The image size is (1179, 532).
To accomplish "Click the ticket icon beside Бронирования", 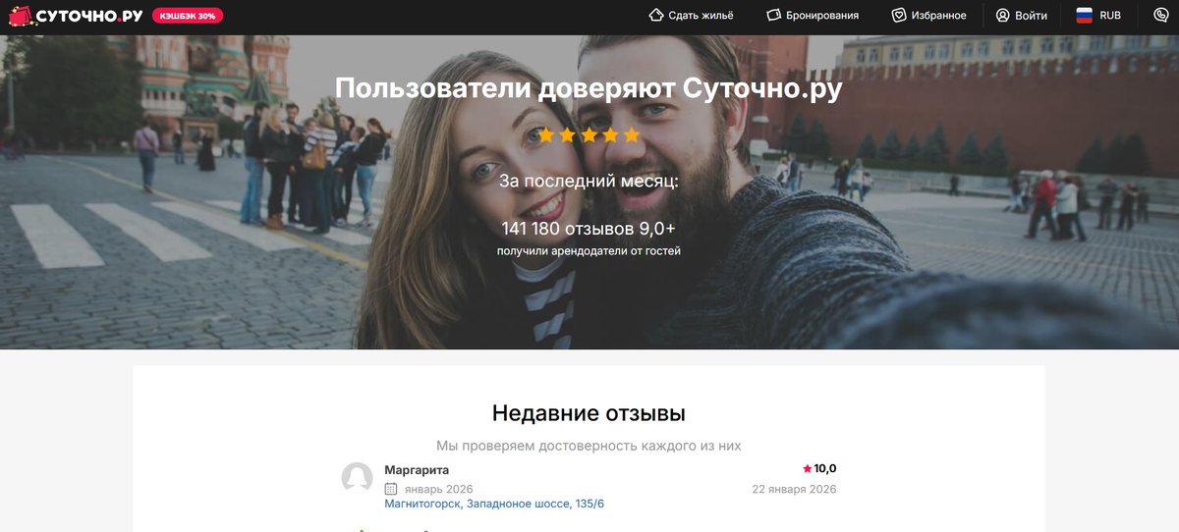I will pos(773,16).
